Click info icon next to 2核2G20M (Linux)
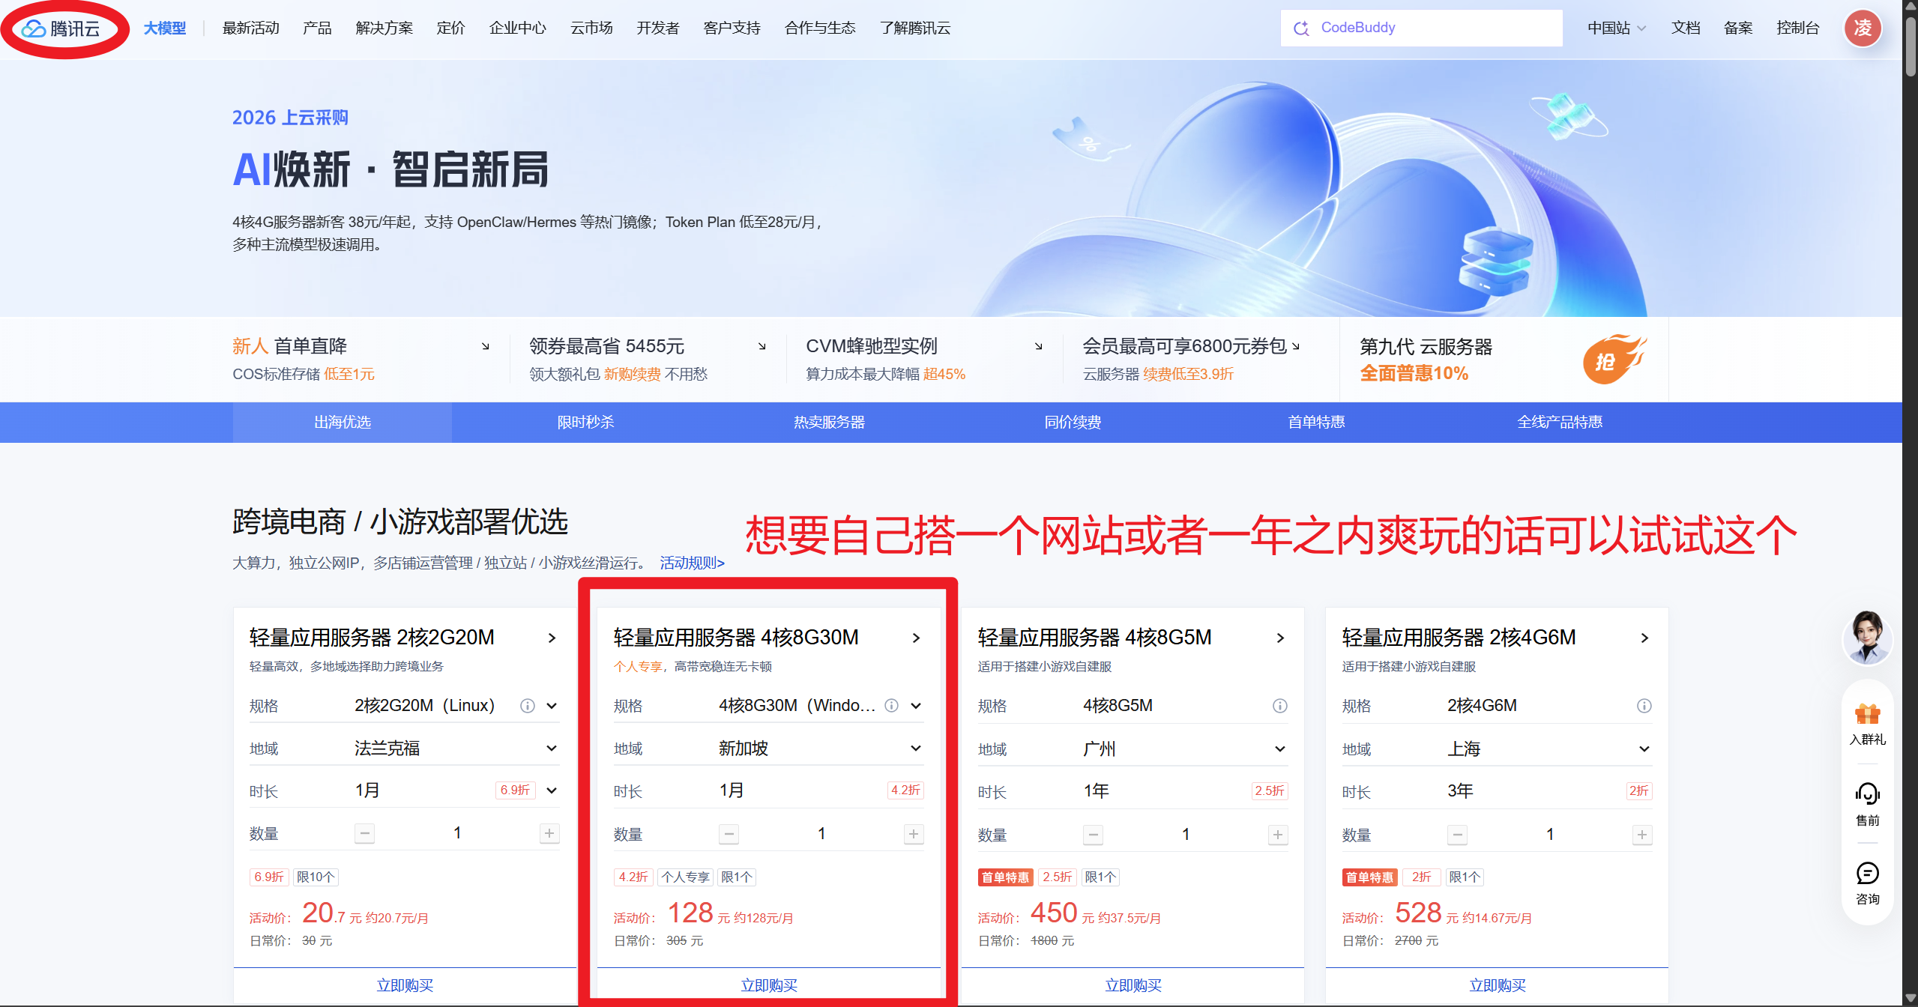Screen dimensions: 1918x1007 tap(528, 706)
